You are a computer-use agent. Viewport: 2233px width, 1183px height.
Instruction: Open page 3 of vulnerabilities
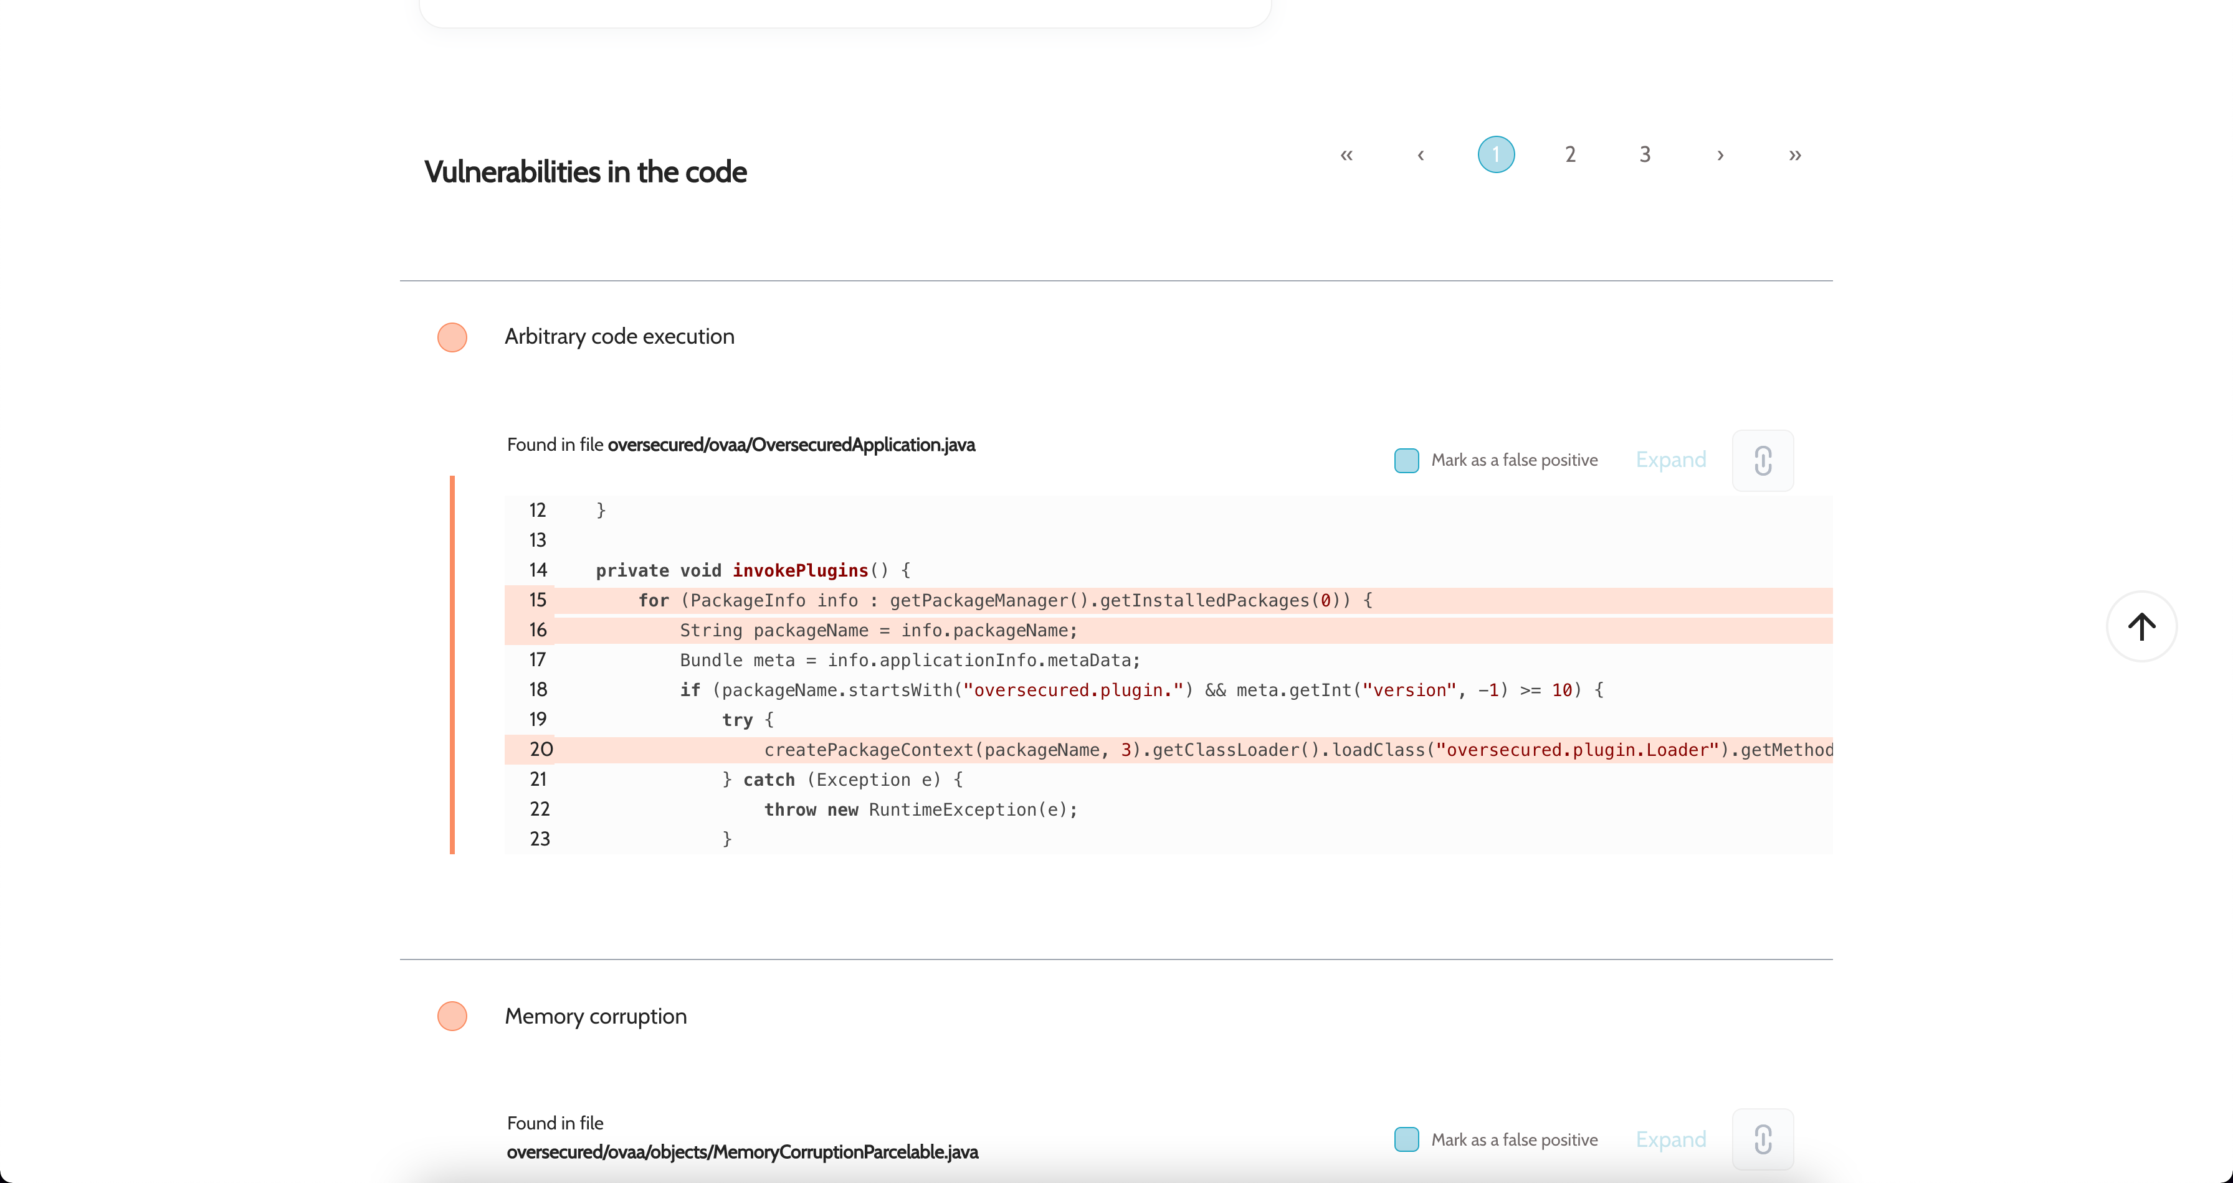[x=1644, y=155]
